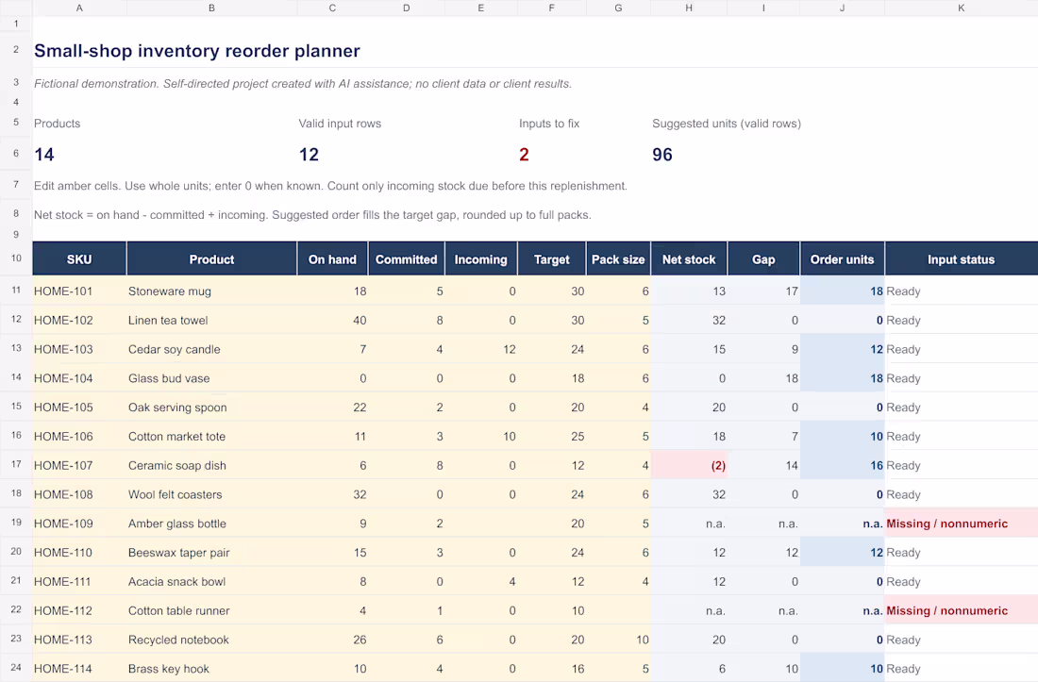The height and width of the screenshot is (682, 1038).
Task: Click the suggested units value 96
Action: pyautogui.click(x=662, y=155)
